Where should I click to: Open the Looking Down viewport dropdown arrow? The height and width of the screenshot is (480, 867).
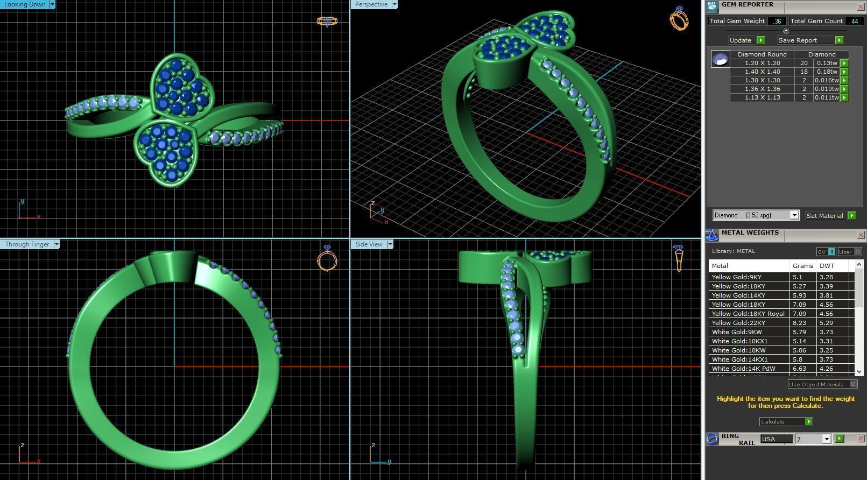tap(52, 4)
